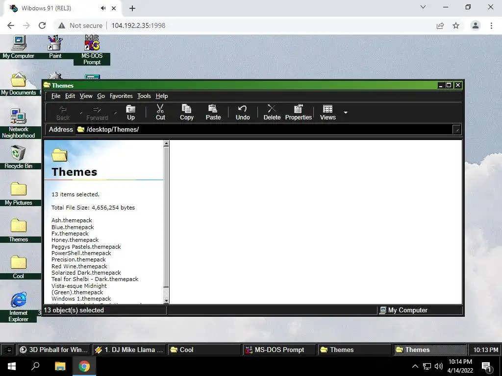Open Chrome's three-dot menu

[491, 25]
